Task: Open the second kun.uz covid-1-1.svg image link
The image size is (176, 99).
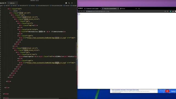Action: [x=46, y=63]
